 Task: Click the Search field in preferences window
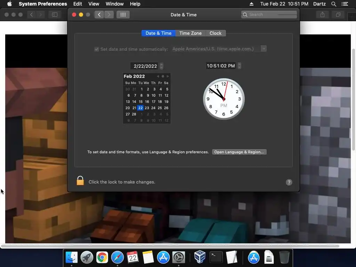[x=269, y=15]
